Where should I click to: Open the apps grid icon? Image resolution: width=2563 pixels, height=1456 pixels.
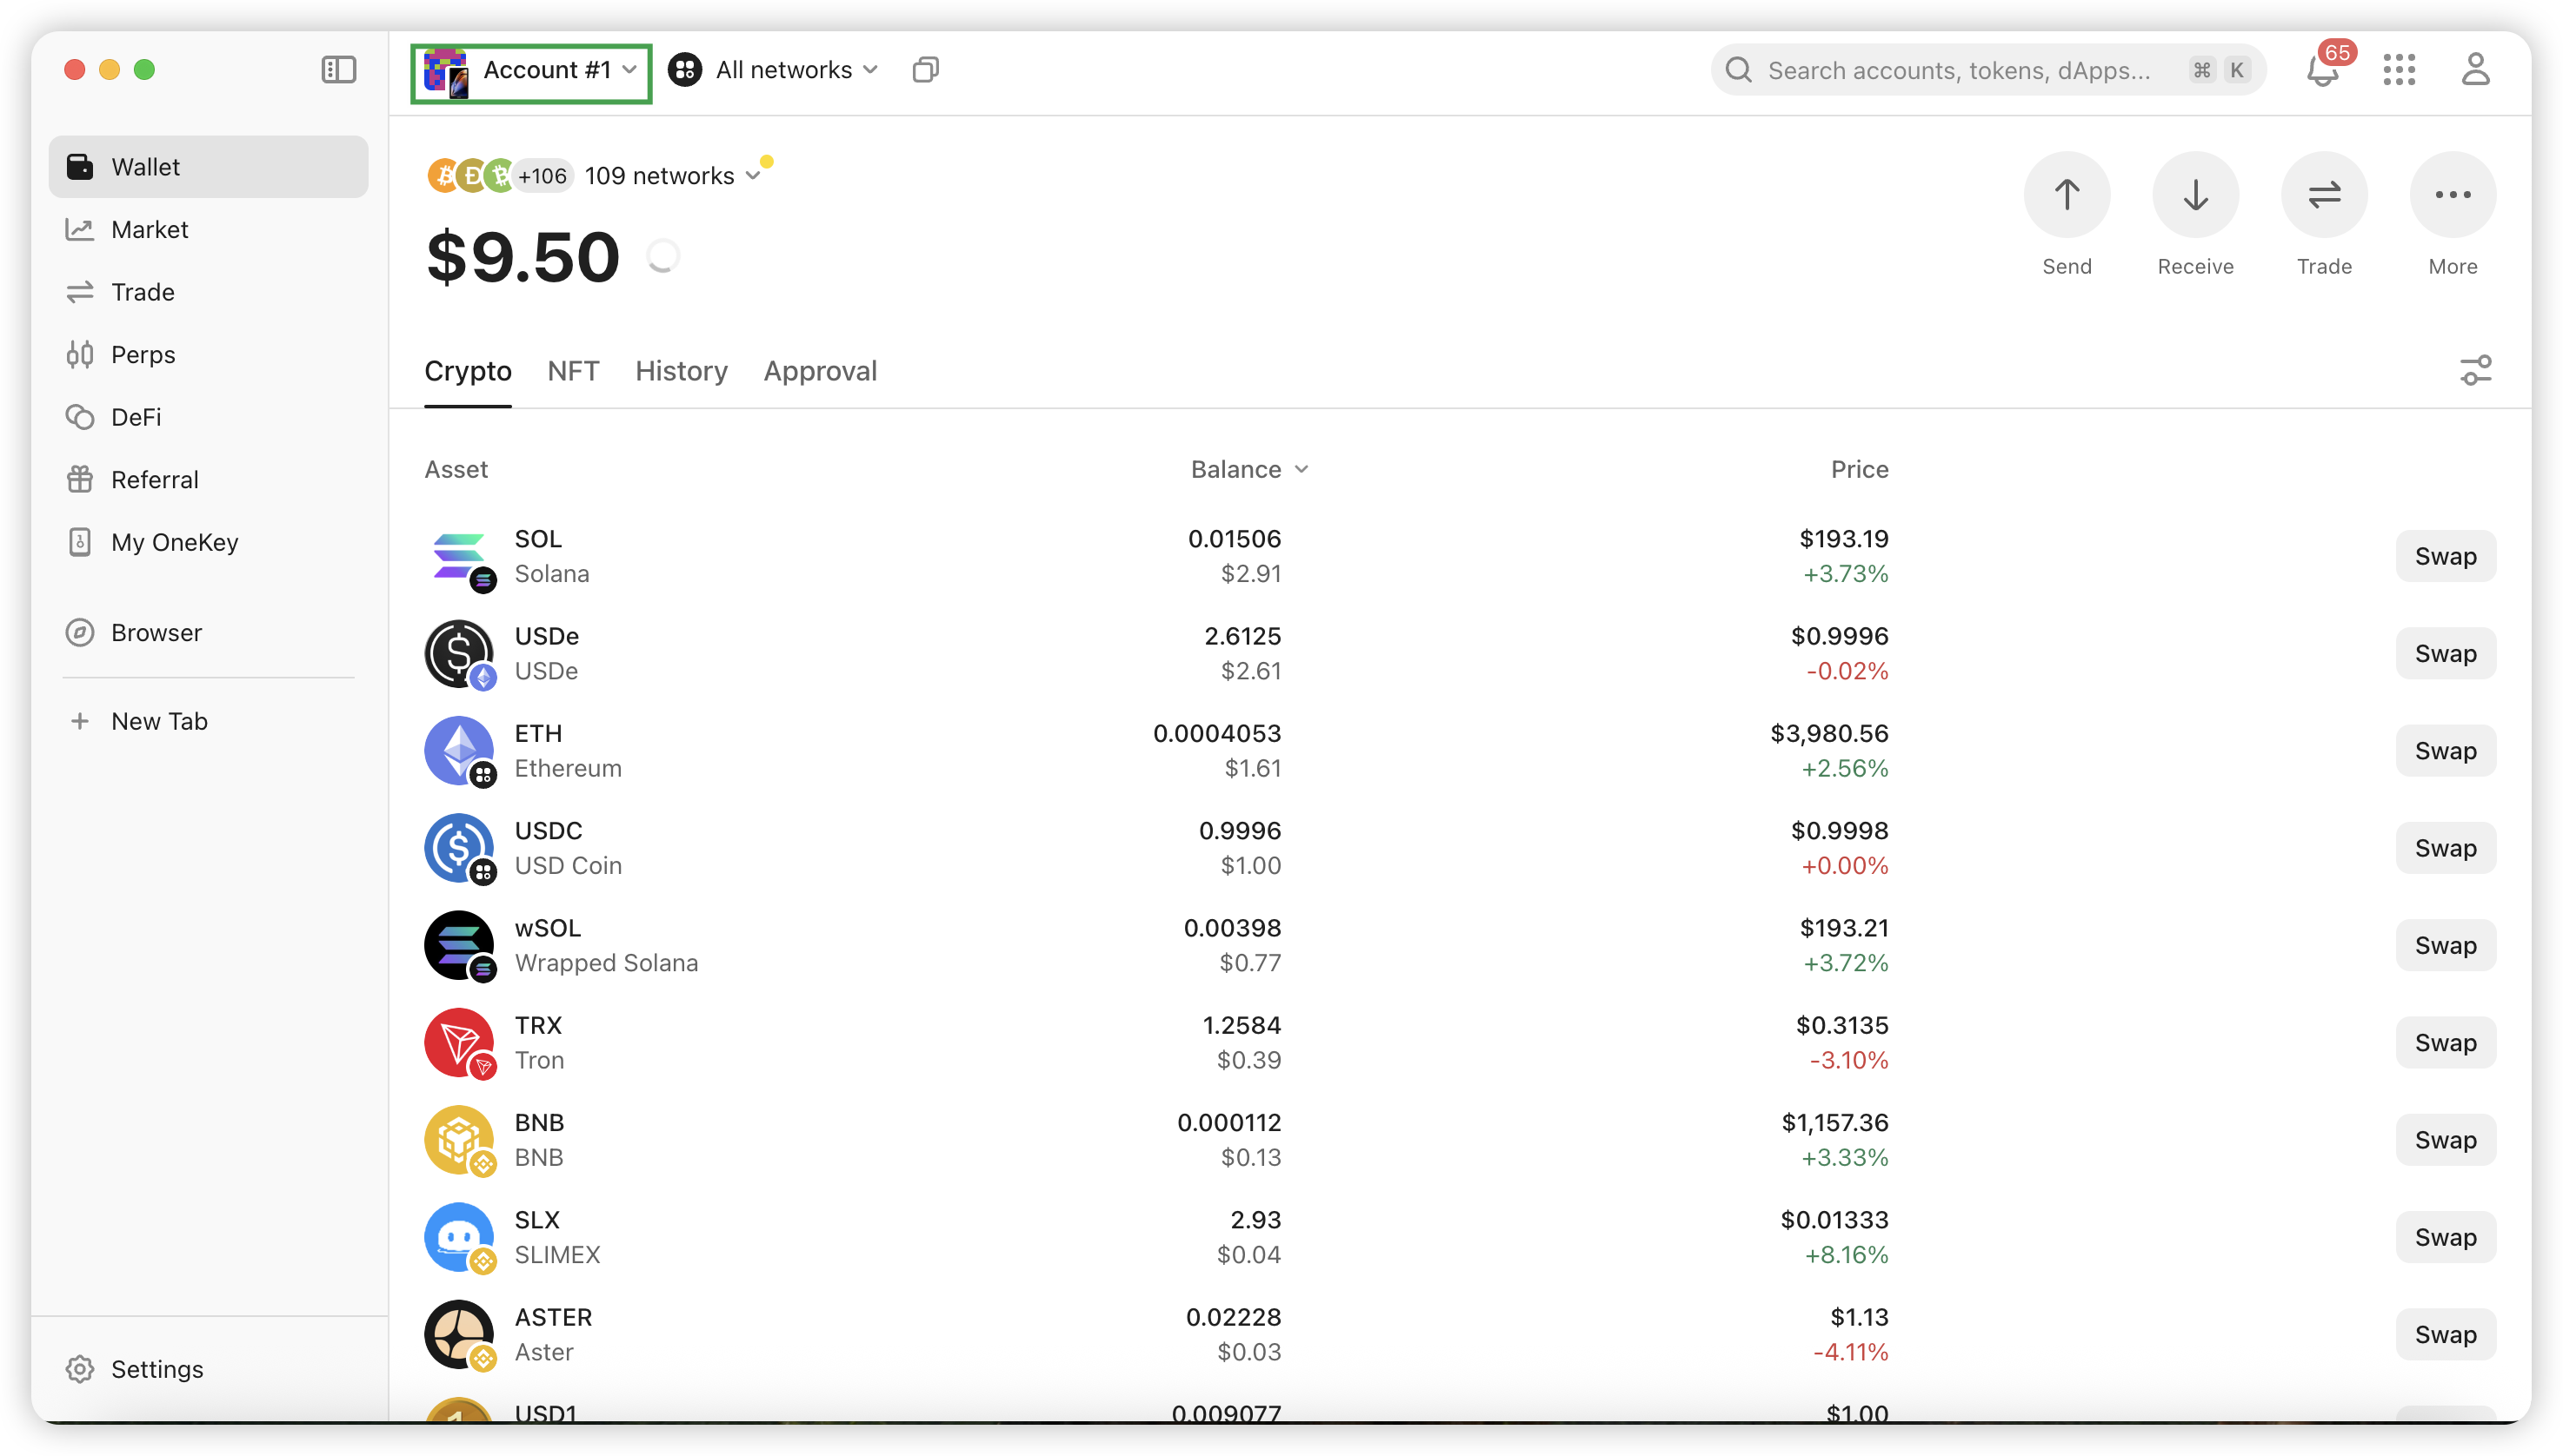pyautogui.click(x=2399, y=70)
